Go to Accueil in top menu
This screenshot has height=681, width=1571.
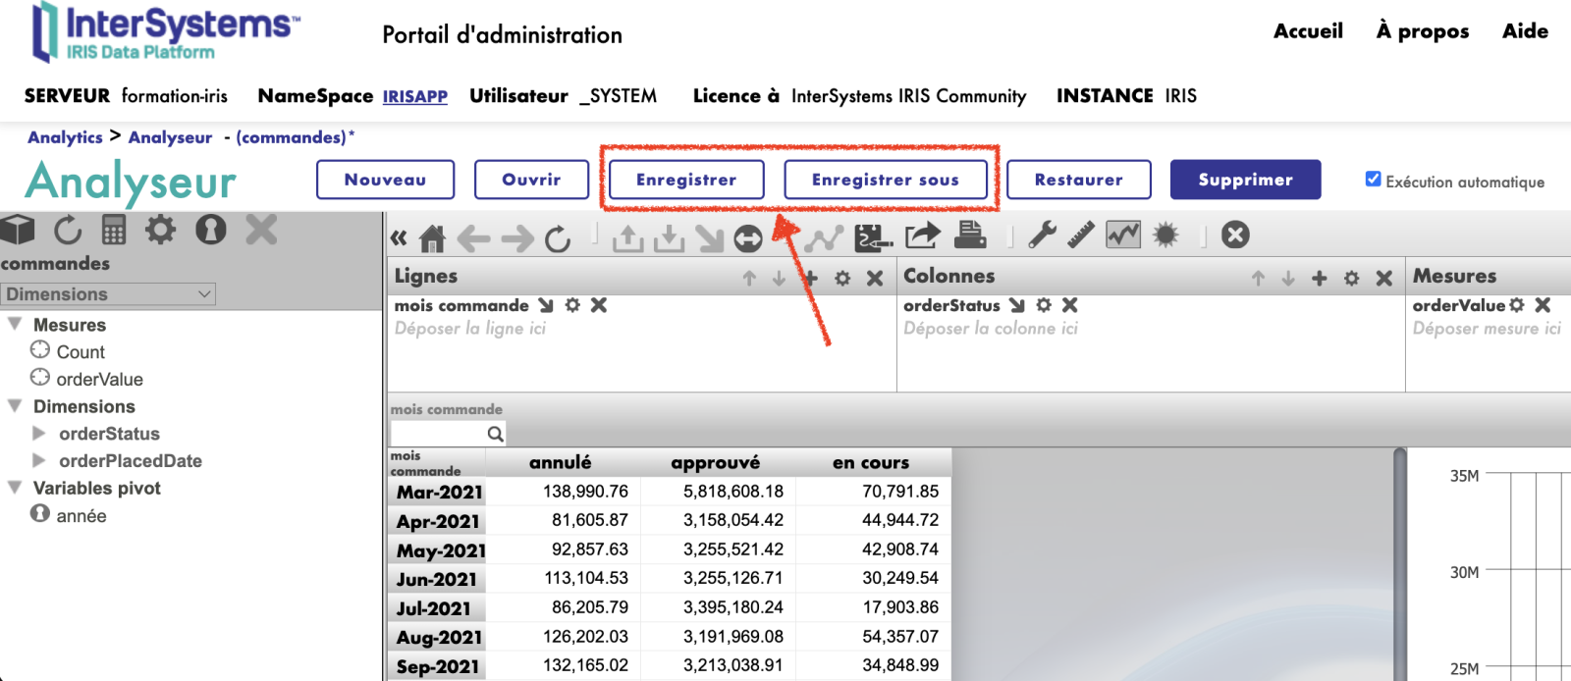pos(1308,31)
